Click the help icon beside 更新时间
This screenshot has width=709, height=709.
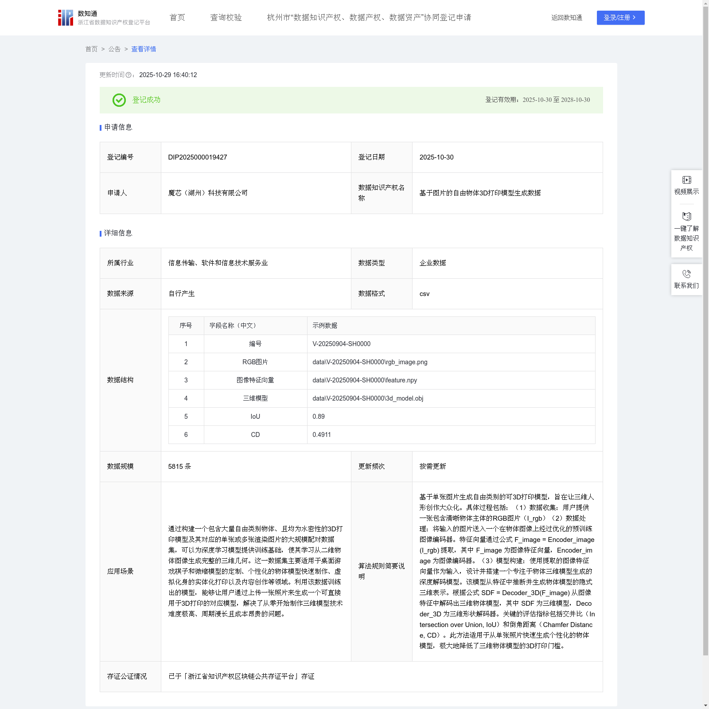coord(129,75)
